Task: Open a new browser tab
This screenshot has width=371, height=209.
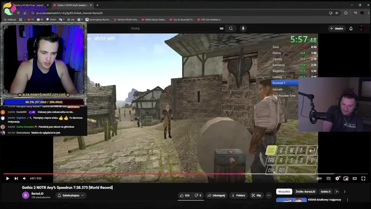Action: (x=97, y=5)
